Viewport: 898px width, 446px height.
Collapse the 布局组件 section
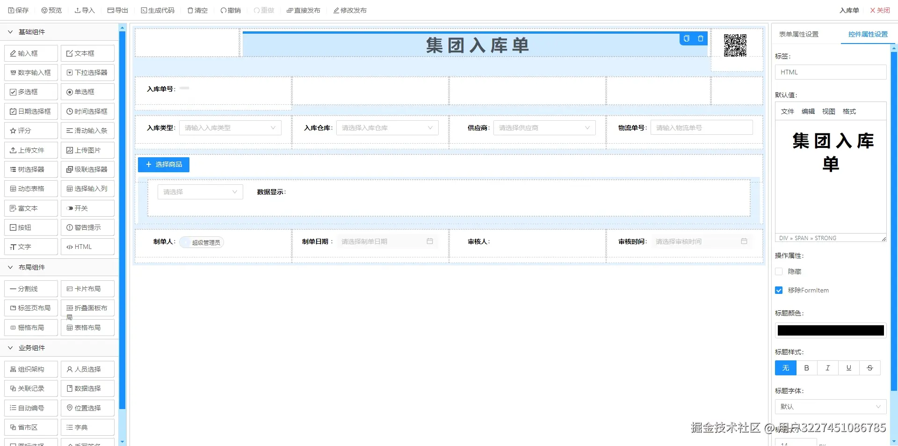click(x=59, y=267)
